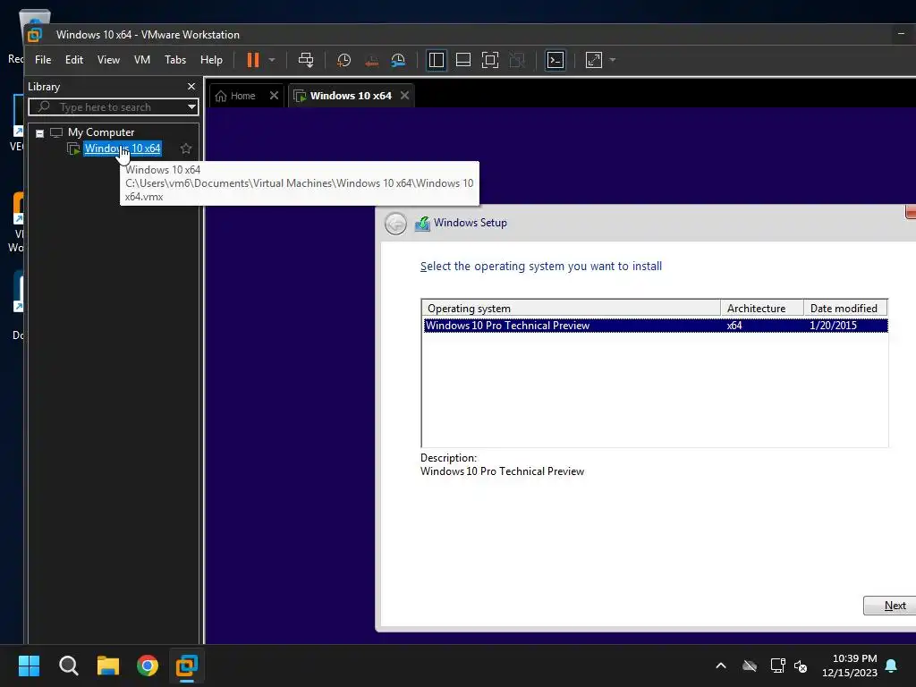
Task: Click the stretch guest display icon
Action: (x=594, y=60)
